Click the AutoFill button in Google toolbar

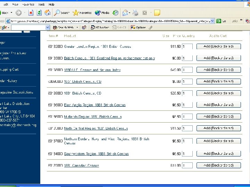click(119, 27)
